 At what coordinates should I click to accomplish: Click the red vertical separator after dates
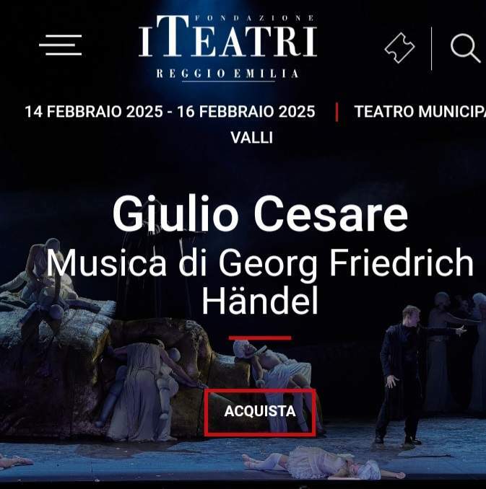tap(337, 112)
